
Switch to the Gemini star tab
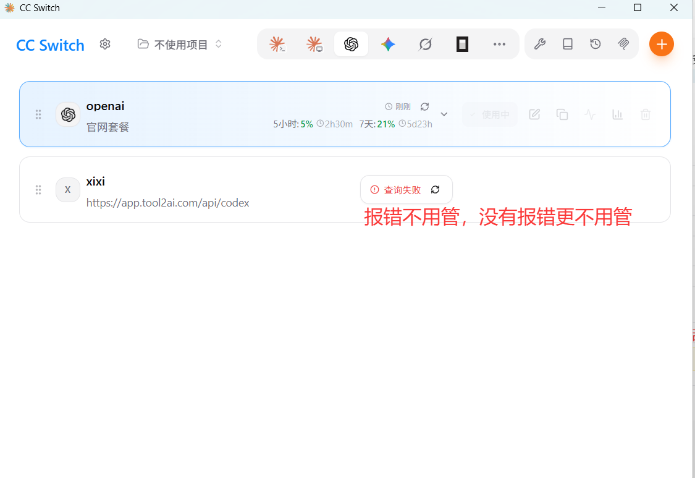click(389, 44)
